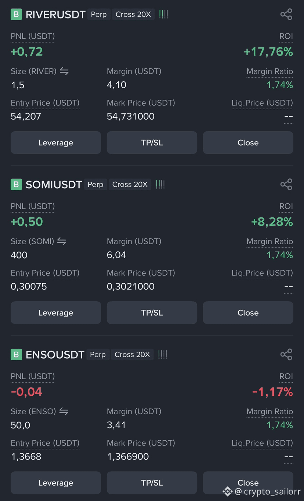The height and width of the screenshot is (501, 304).
Task: Tap the green B badge beside ENSOUSDT
Action: 16,354
